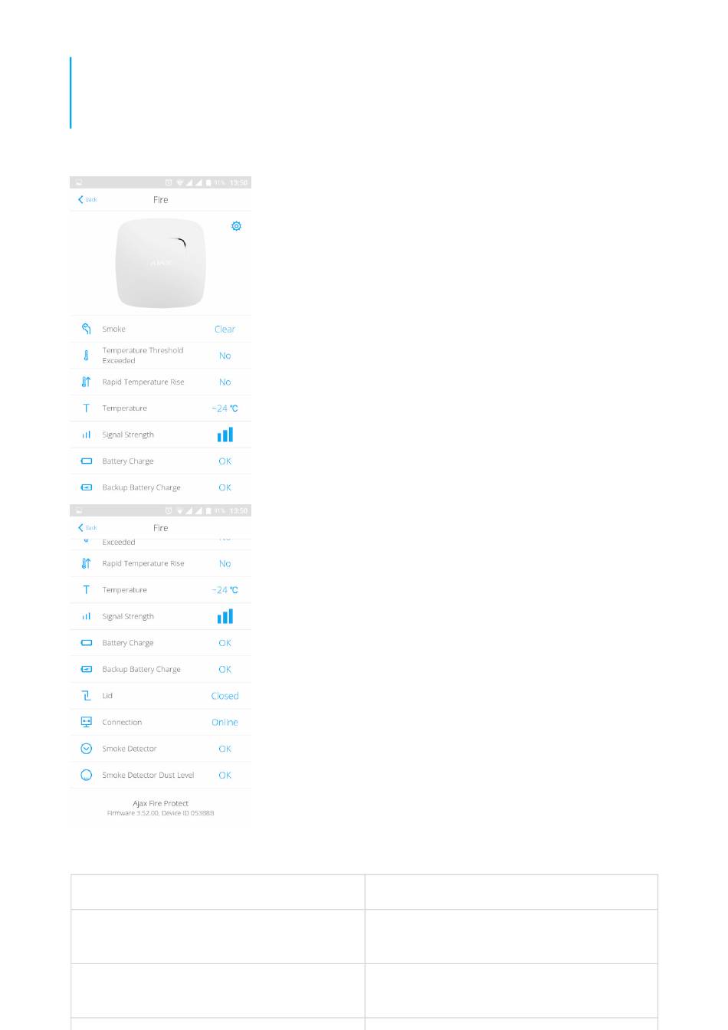Screen dimensions: 728x1030
Task: Open detector settings gear icon
Action: [236, 226]
